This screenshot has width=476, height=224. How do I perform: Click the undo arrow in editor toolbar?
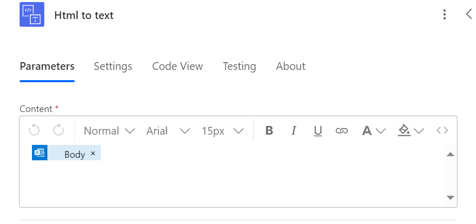pyautogui.click(x=34, y=130)
